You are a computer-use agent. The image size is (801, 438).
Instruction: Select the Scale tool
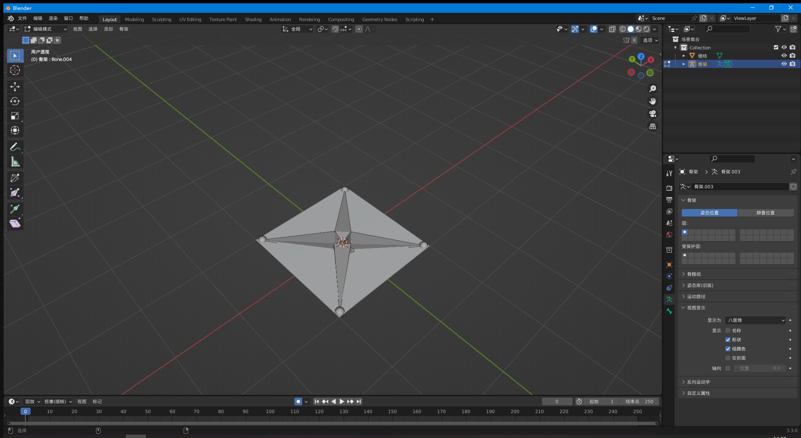(x=15, y=116)
